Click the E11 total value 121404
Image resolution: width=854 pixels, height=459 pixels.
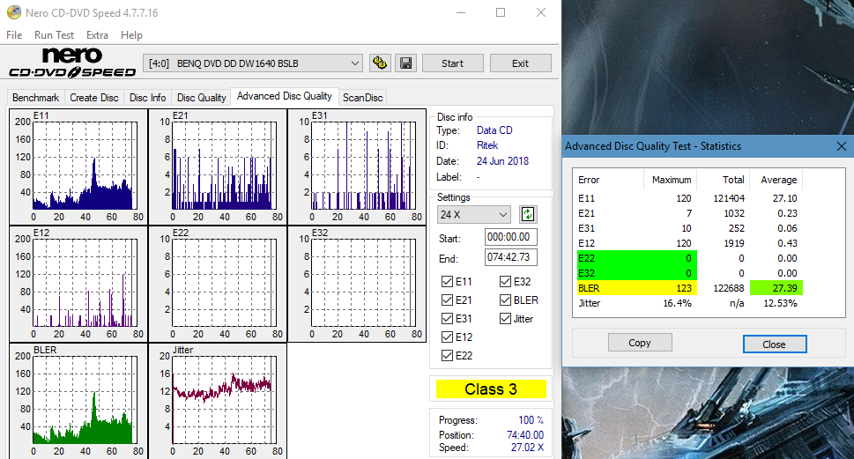729,198
